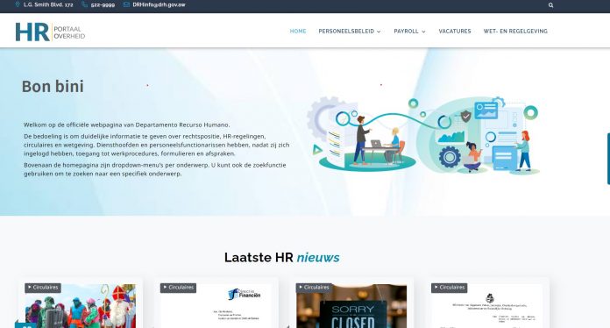Viewport: 610px width, 328px height.
Task: Open the Sinterklaas news thumbnail
Action: (81, 306)
